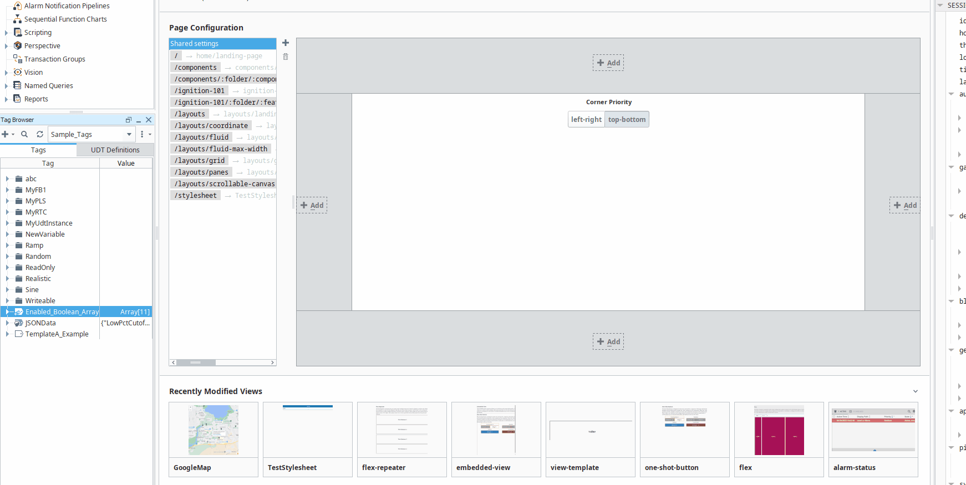Select left-right corner priority
The height and width of the screenshot is (485, 966).
(x=586, y=119)
